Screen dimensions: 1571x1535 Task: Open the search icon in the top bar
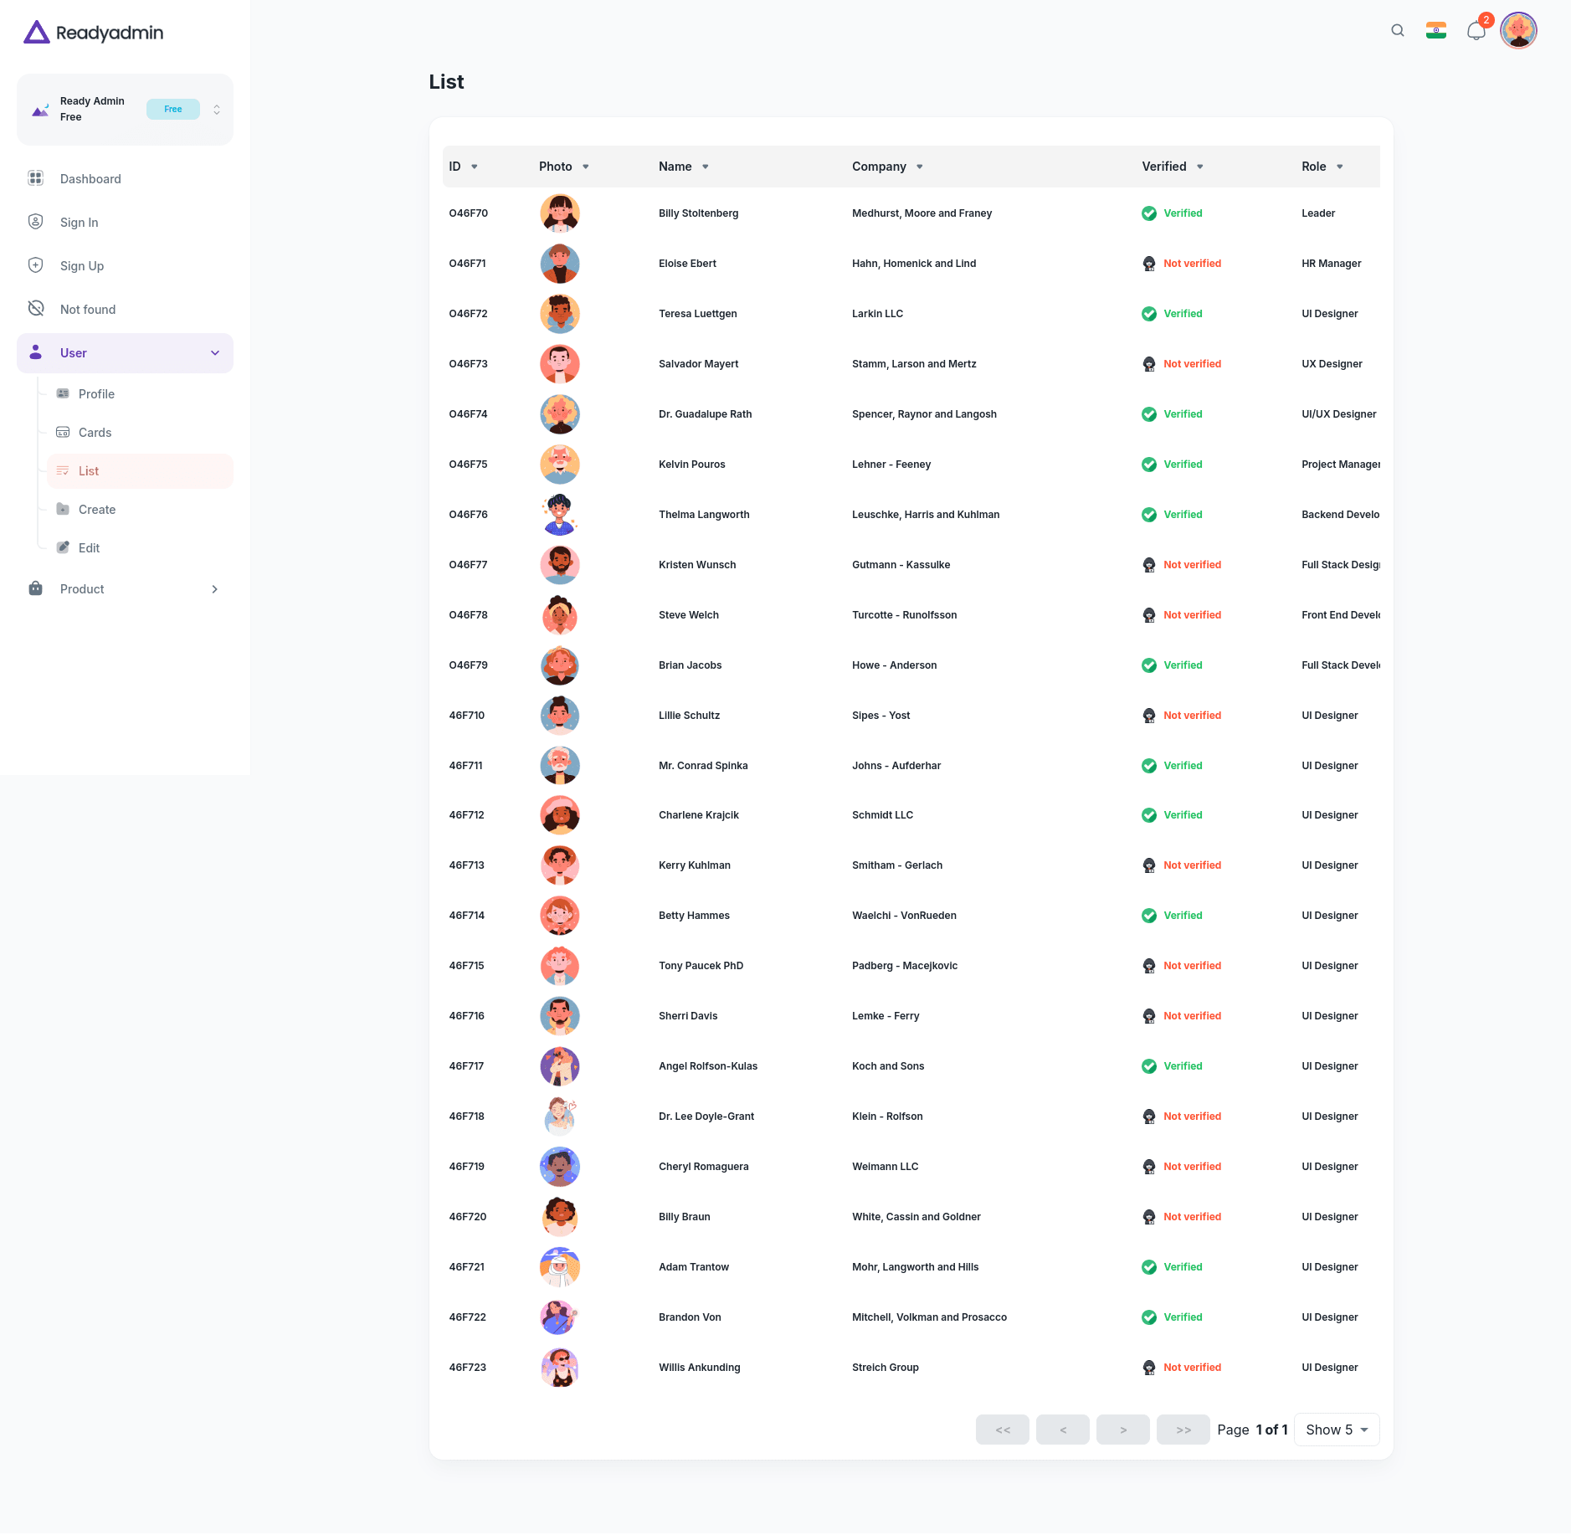[x=1396, y=30]
